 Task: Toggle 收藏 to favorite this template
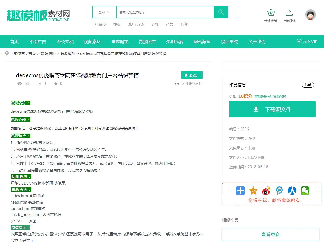coord(192,75)
